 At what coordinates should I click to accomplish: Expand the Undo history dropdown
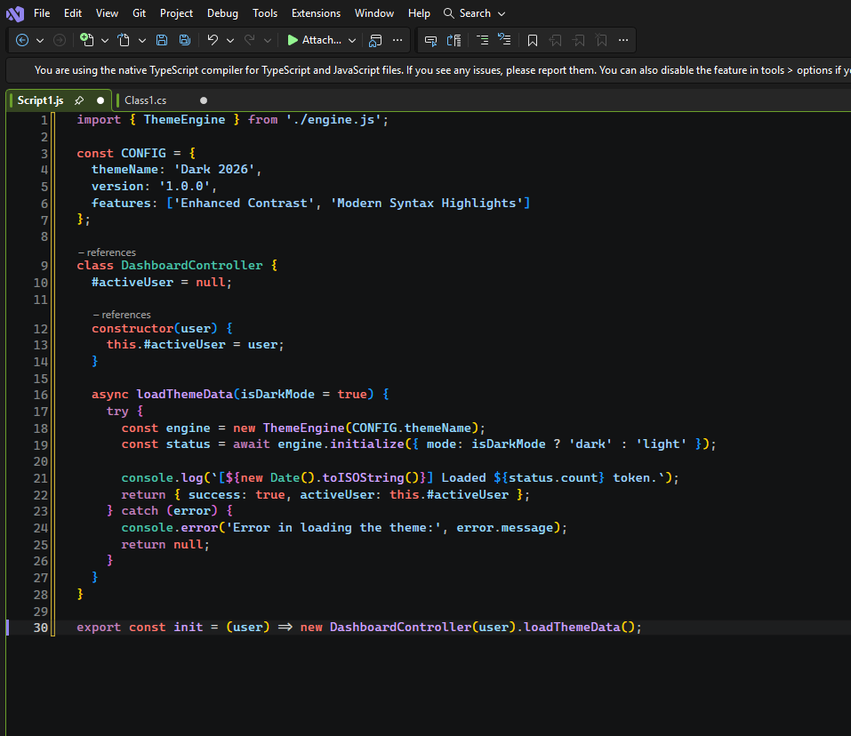(230, 41)
